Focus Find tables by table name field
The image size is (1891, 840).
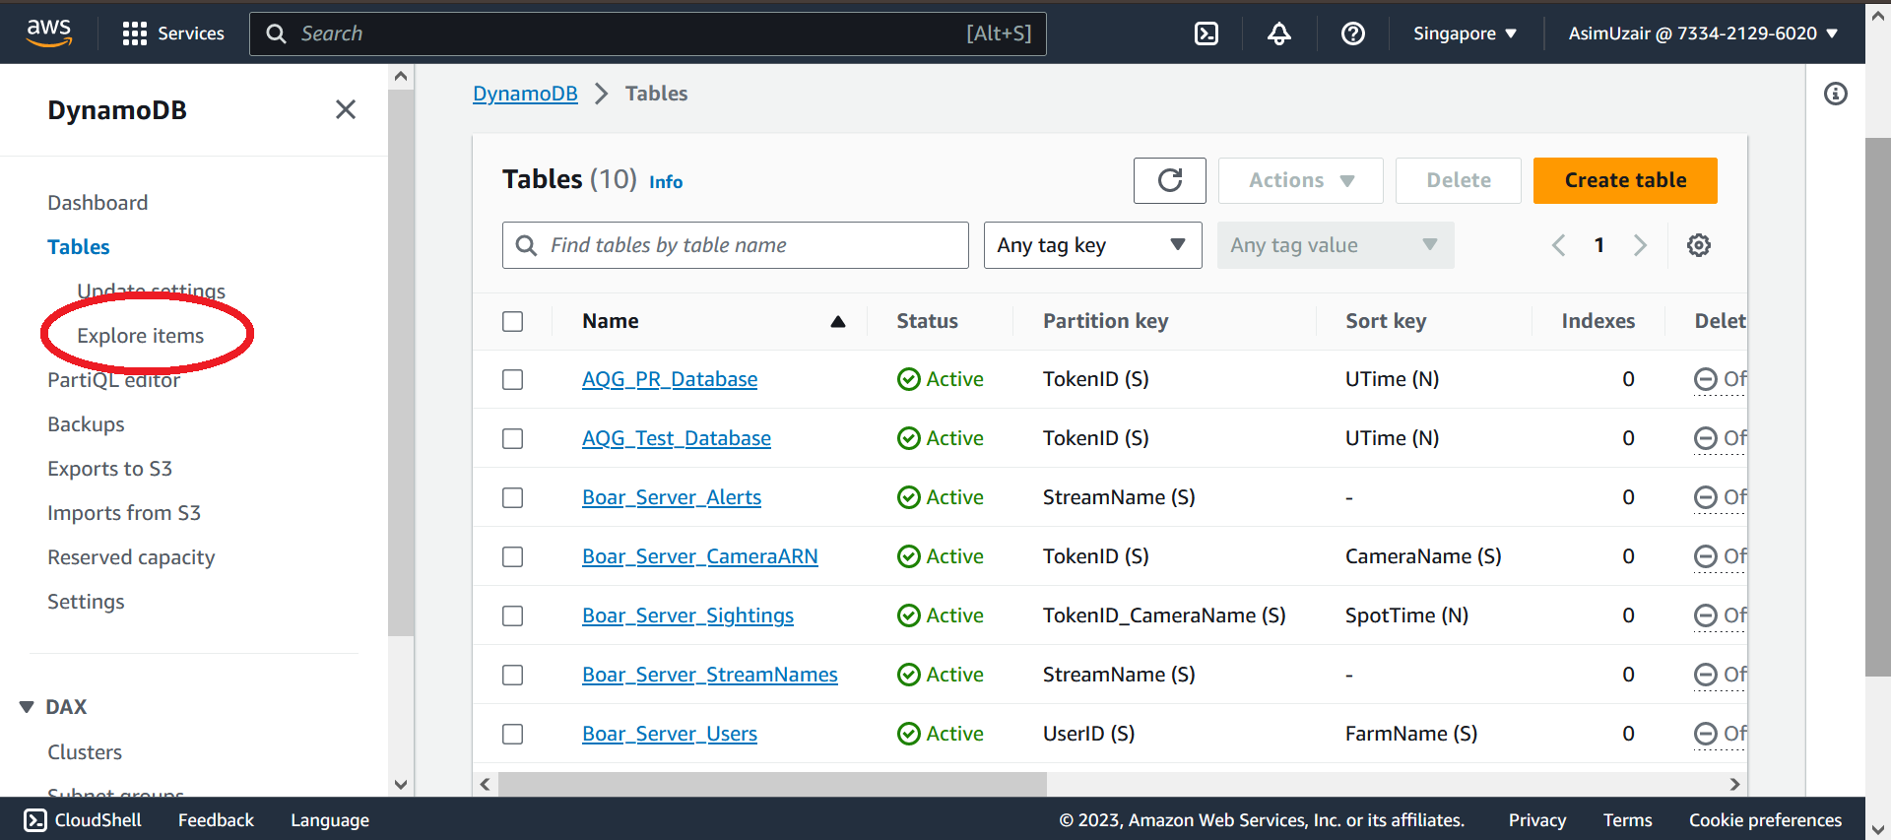736,245
